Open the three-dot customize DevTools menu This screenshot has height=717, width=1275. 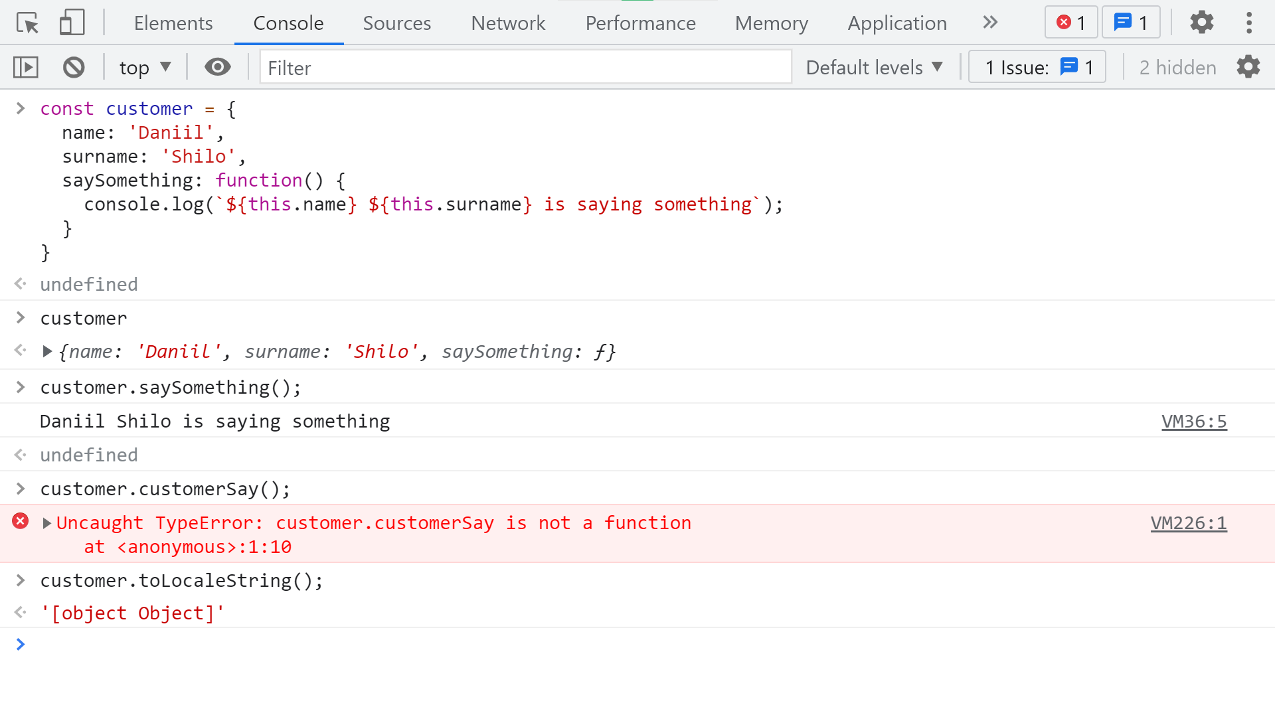[1249, 23]
